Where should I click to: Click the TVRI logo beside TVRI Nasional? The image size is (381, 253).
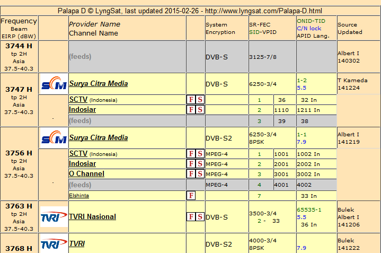click(x=54, y=217)
